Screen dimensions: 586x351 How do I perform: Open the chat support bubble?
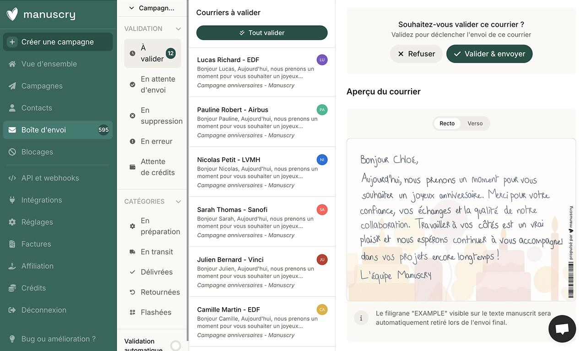562,329
